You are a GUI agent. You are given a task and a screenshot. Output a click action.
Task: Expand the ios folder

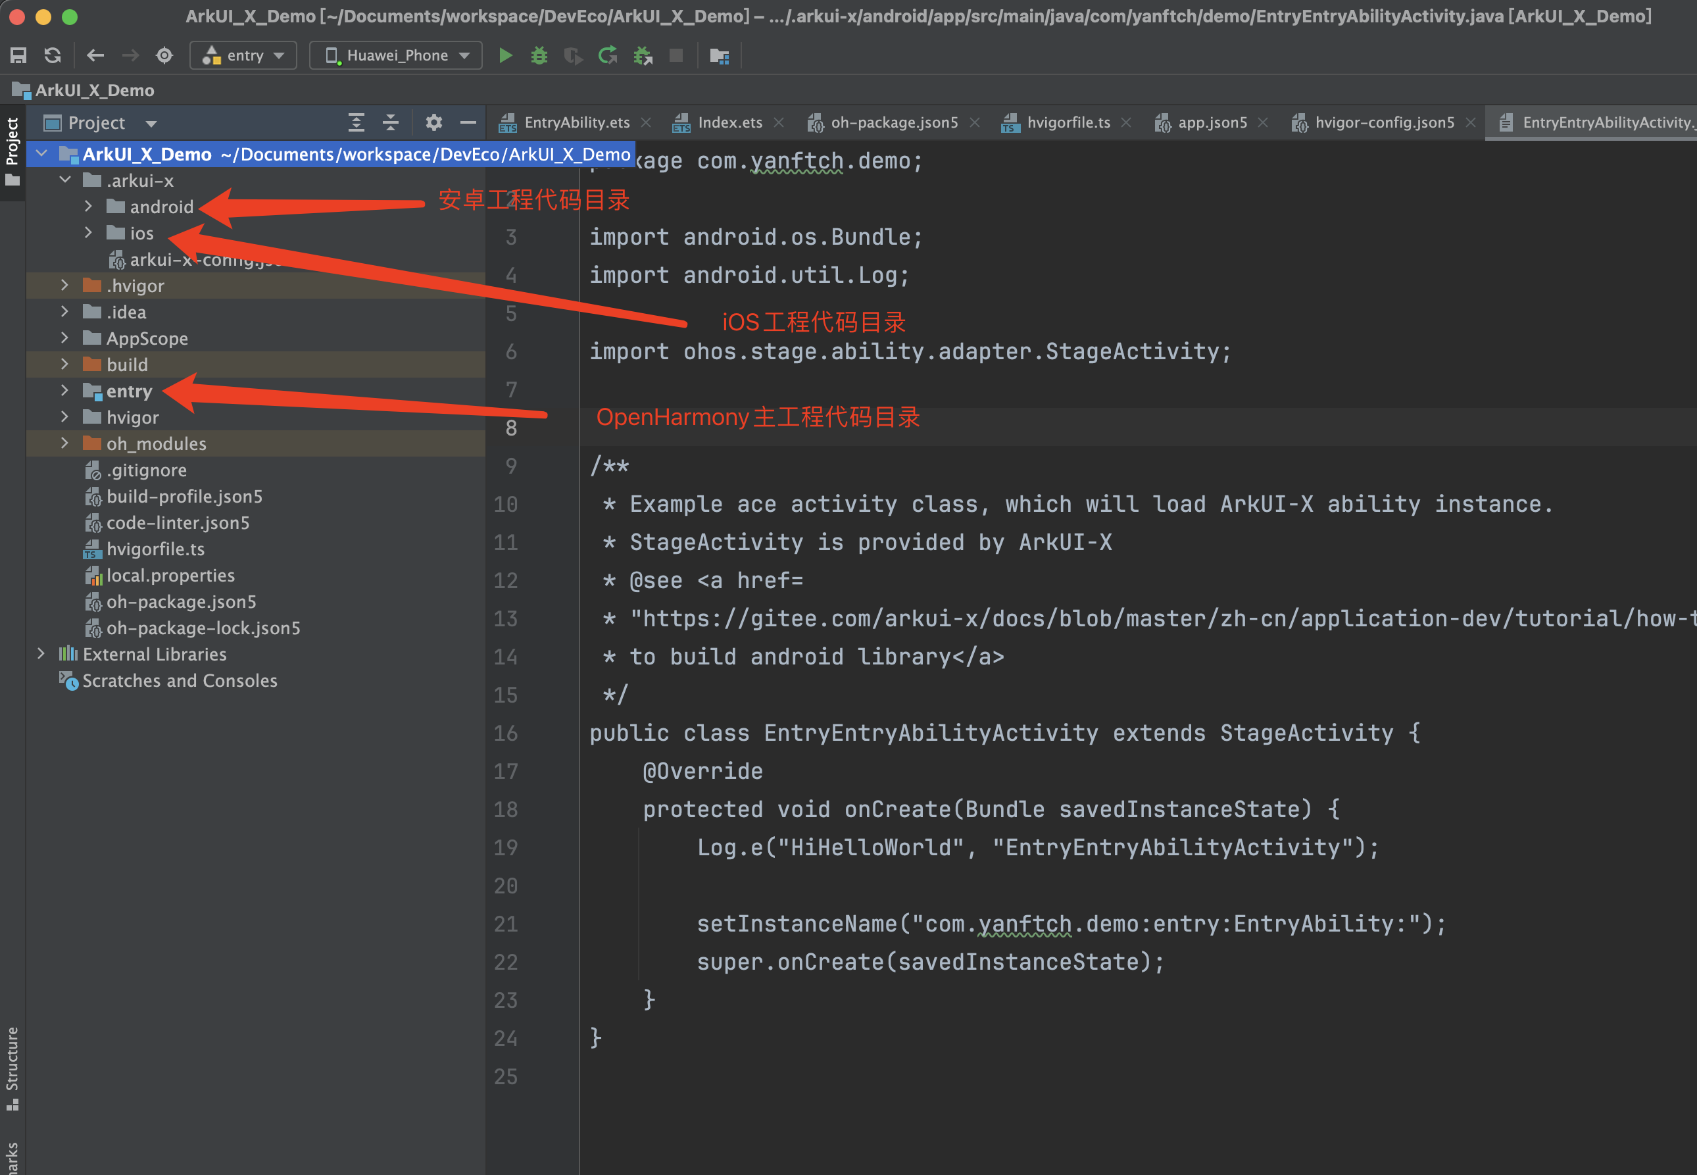(x=88, y=234)
